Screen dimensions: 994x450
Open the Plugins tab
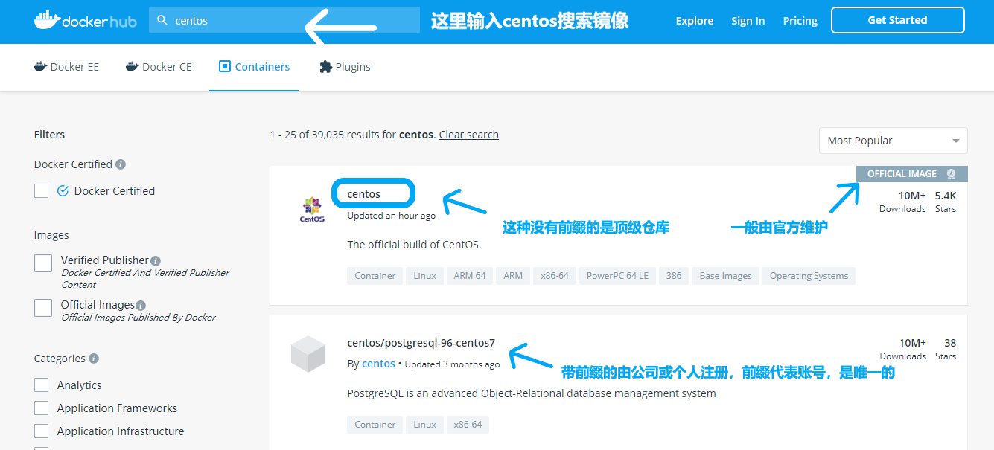[345, 67]
